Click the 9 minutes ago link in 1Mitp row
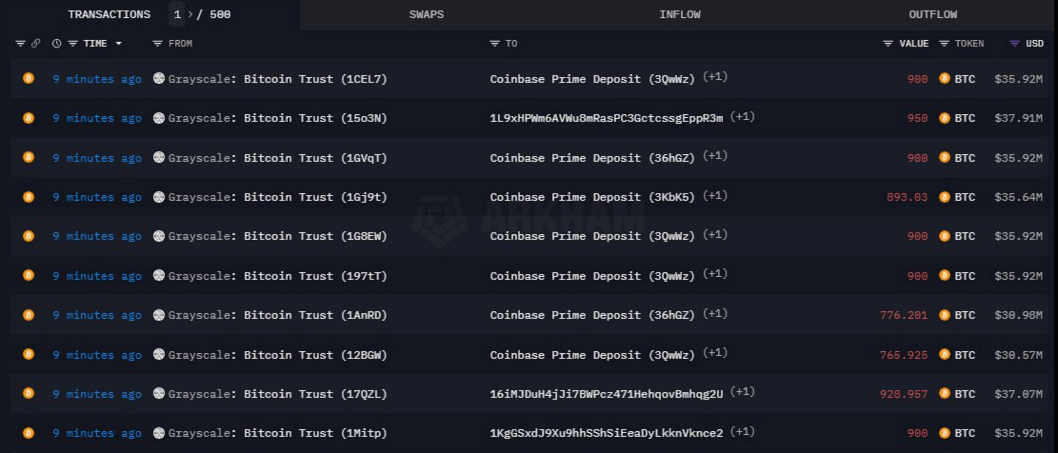Screen dimensions: 1058x453 tap(97, 433)
